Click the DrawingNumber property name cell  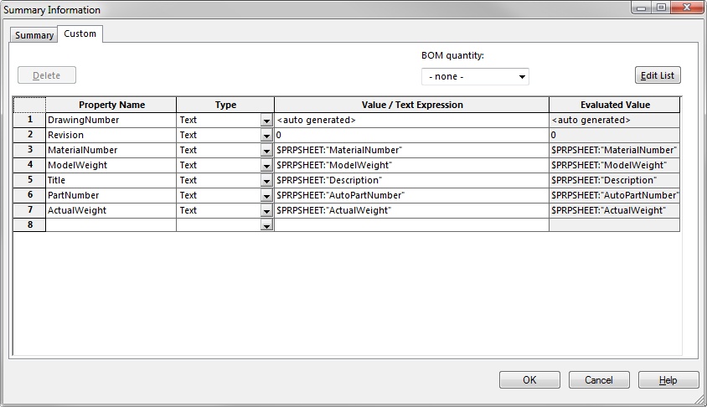111,120
